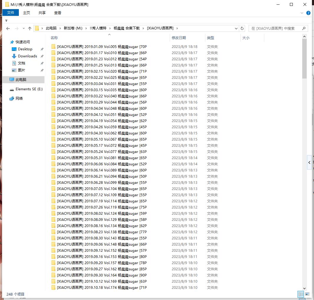Select the 2019.05.17 Vol.072 folder name
The height and width of the screenshot is (300, 314).
point(102,146)
